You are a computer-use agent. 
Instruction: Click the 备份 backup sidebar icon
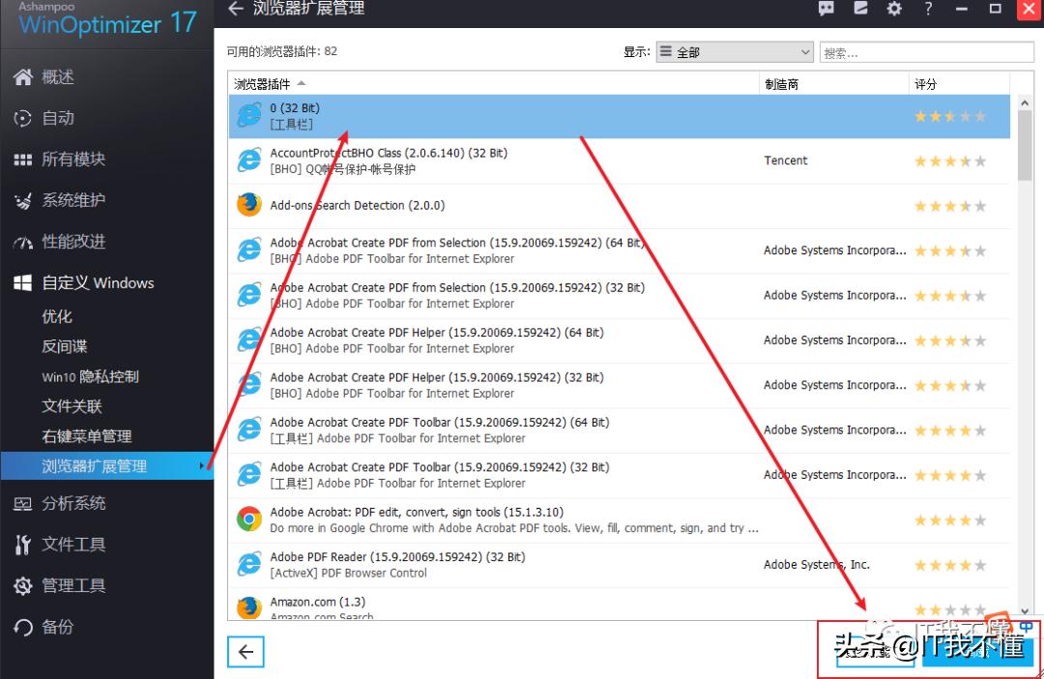click(24, 626)
